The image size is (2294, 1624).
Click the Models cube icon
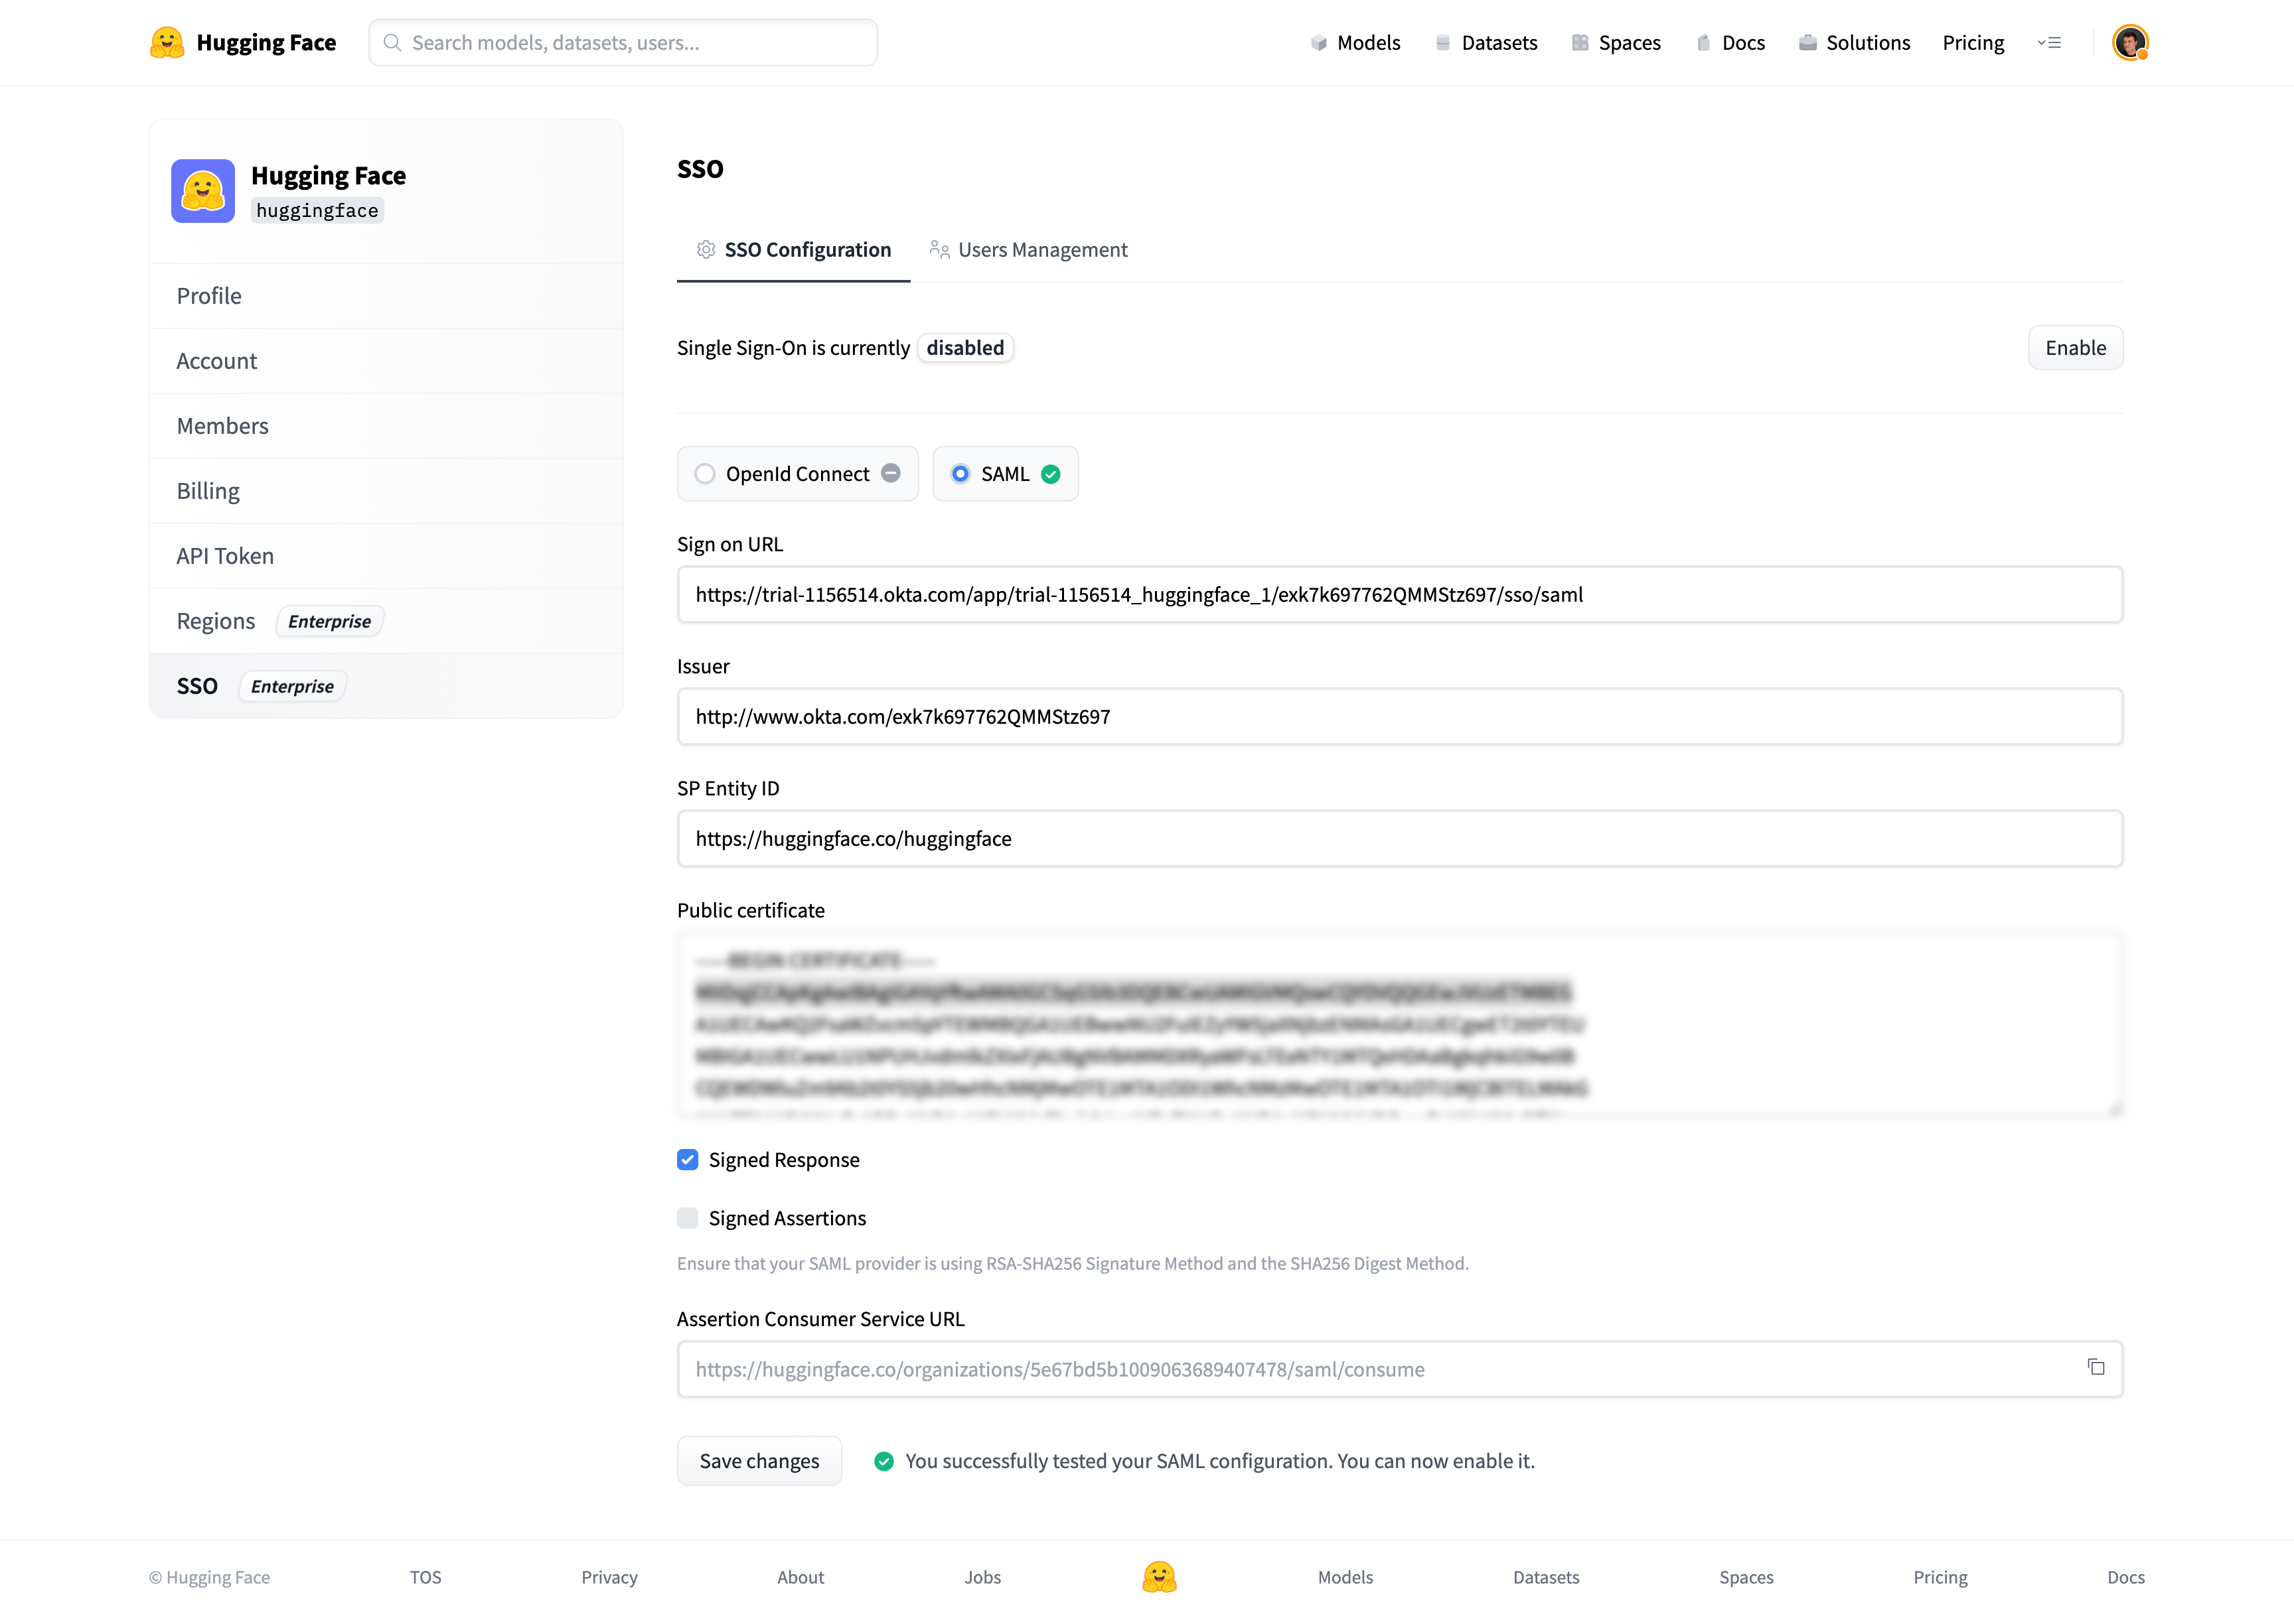tap(1320, 42)
